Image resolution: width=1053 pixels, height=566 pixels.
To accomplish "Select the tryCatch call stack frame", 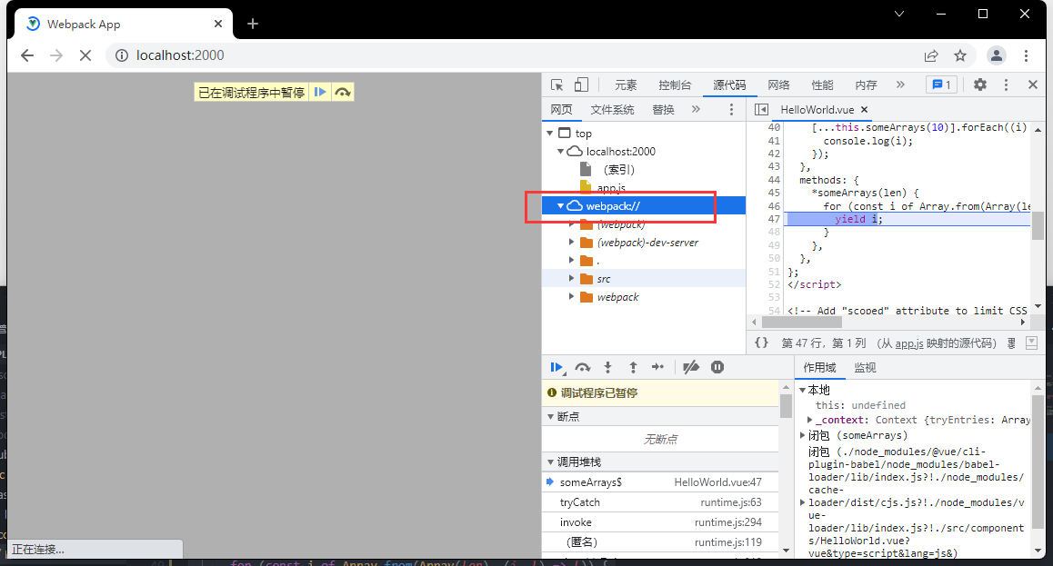I will (x=579, y=502).
